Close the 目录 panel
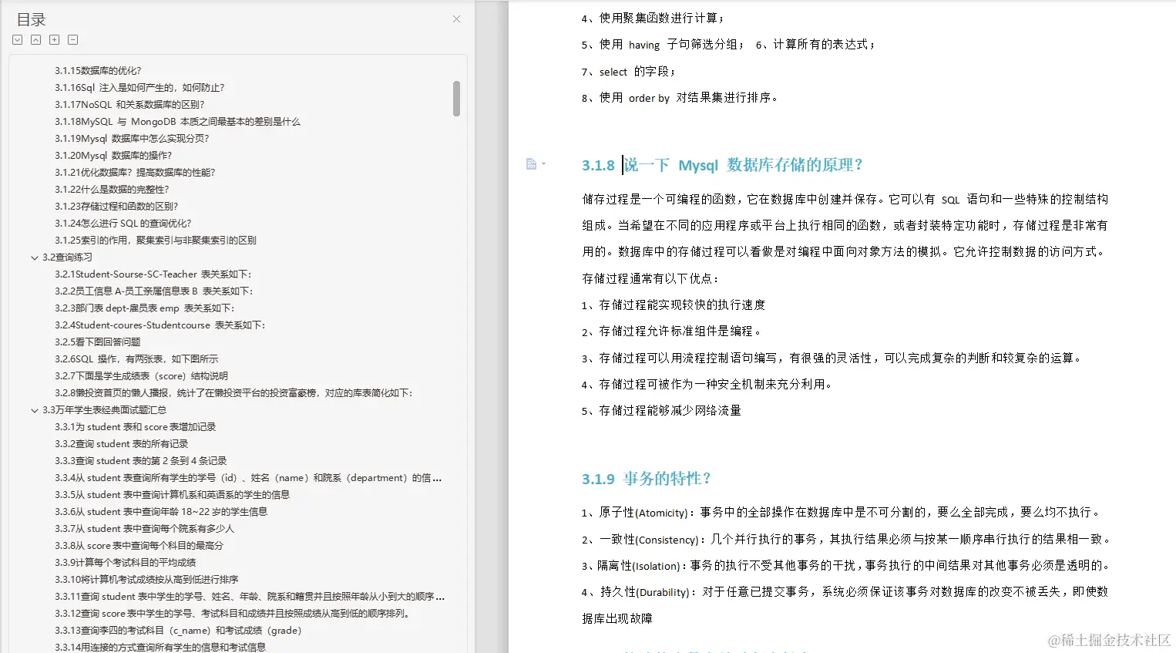The height and width of the screenshot is (653, 1176). click(x=455, y=19)
